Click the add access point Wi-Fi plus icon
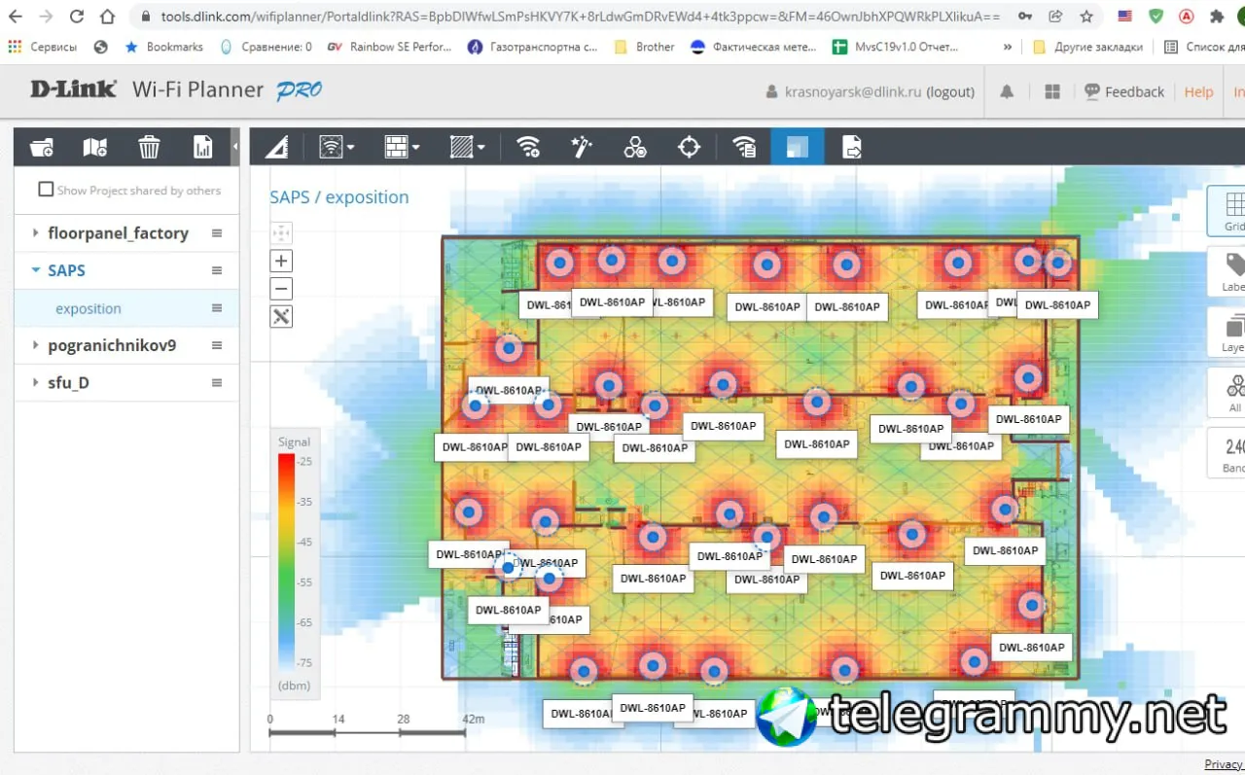The height and width of the screenshot is (775, 1245). [x=528, y=148]
